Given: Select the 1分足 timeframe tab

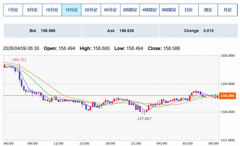Looking at the screenshot, I should (13, 10).
